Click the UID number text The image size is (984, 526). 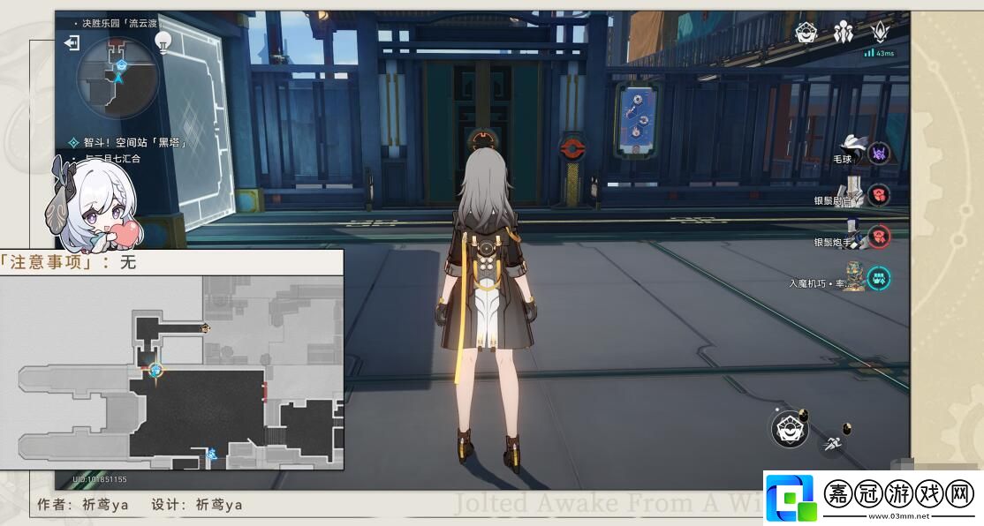100,479
